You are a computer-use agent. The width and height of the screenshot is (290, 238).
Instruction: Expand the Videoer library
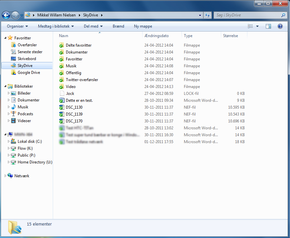click(9, 121)
